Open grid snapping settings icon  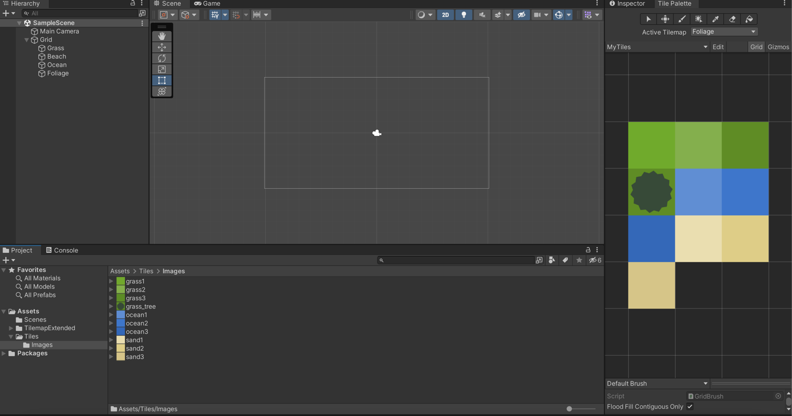pyautogui.click(x=236, y=15)
